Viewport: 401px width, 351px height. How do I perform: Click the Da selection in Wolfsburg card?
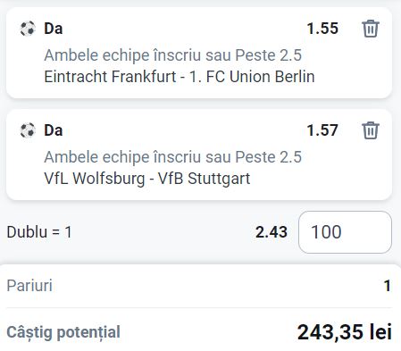pos(54,130)
